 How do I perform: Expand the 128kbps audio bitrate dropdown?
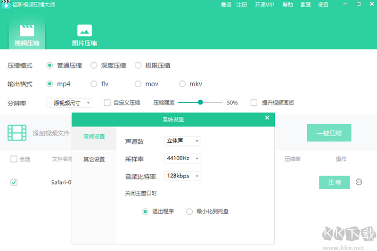pyautogui.click(x=182, y=176)
